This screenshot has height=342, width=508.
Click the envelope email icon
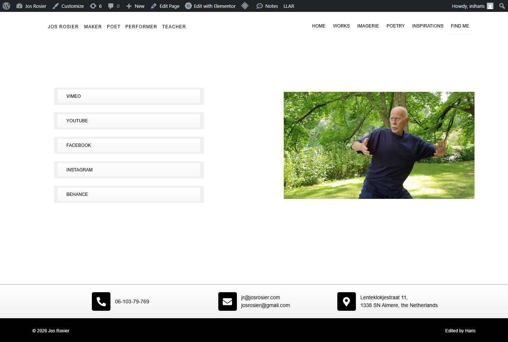click(x=228, y=301)
